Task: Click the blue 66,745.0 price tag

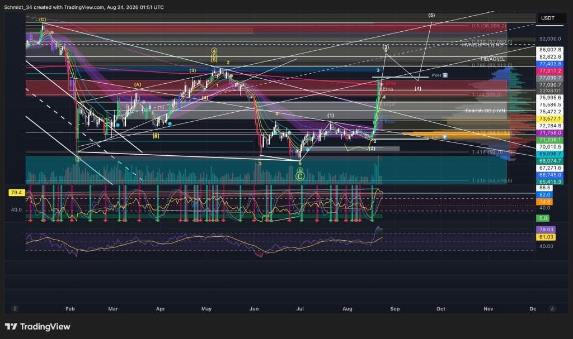Action: 550,175
